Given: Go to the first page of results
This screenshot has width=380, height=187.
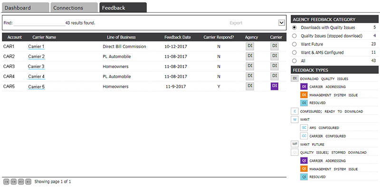Looking at the screenshot, I should 6,182.
